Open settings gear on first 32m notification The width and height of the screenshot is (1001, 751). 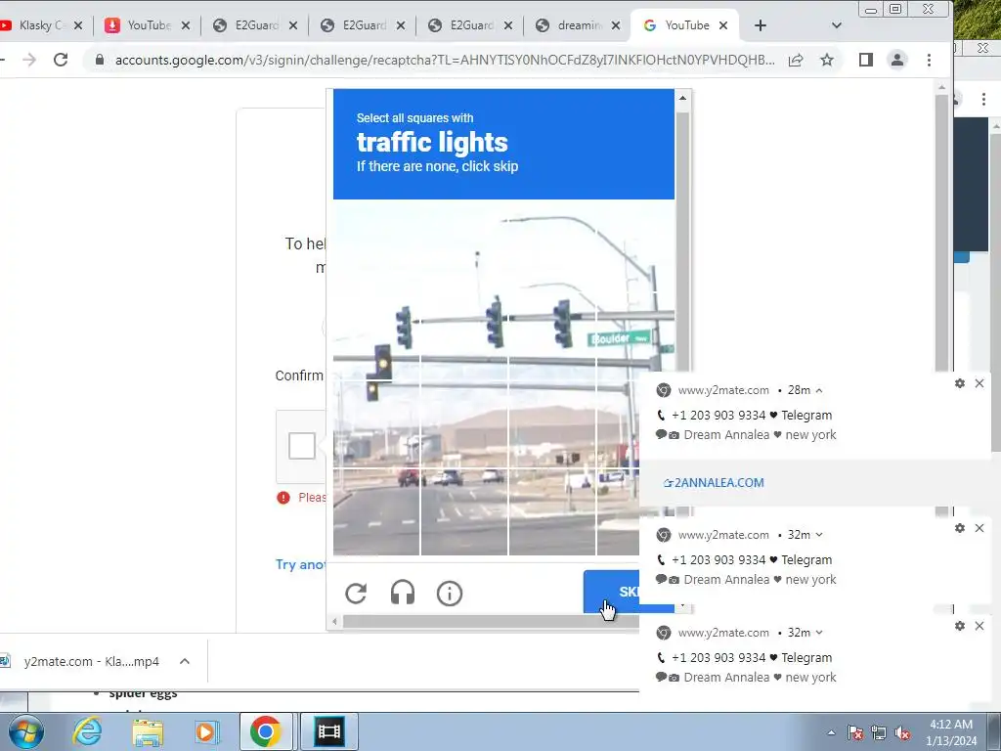960,528
